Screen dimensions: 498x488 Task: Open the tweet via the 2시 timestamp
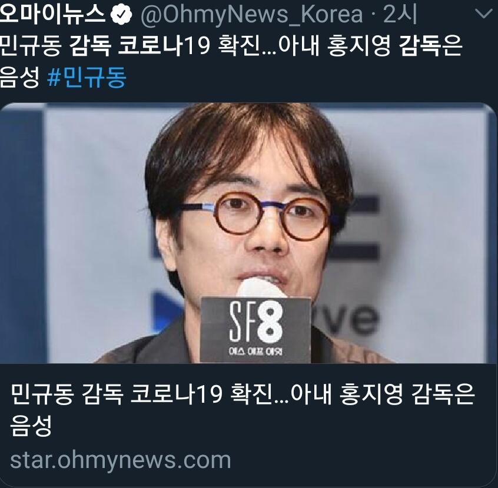(400, 14)
